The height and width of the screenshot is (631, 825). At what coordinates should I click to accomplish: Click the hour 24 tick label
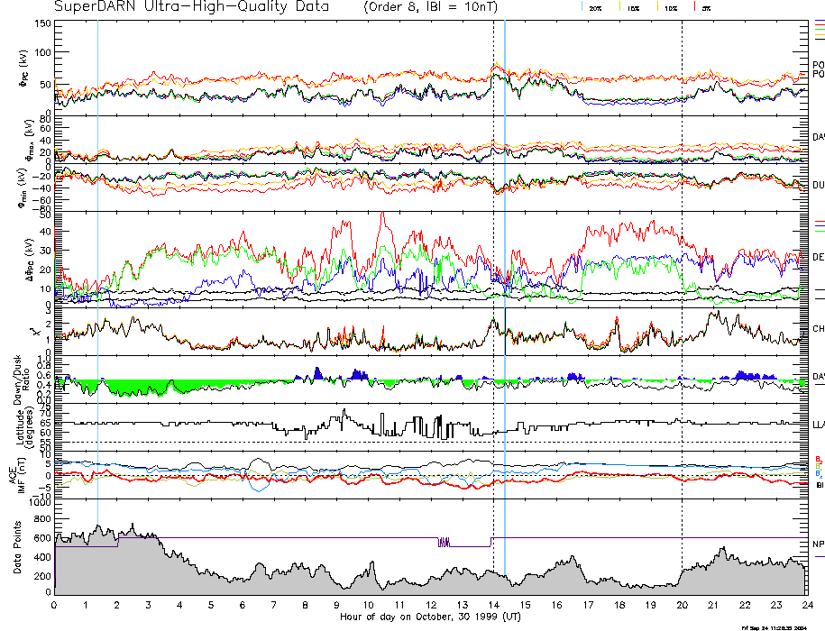click(x=805, y=604)
